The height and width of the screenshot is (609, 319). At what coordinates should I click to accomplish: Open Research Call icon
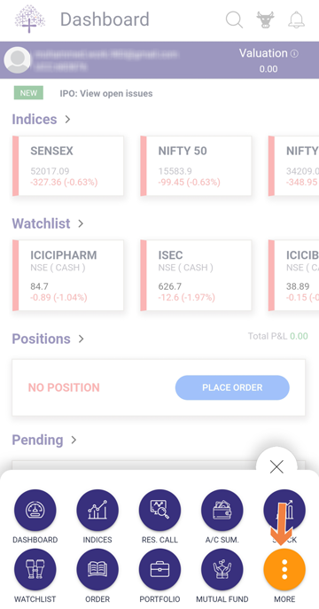(159, 511)
